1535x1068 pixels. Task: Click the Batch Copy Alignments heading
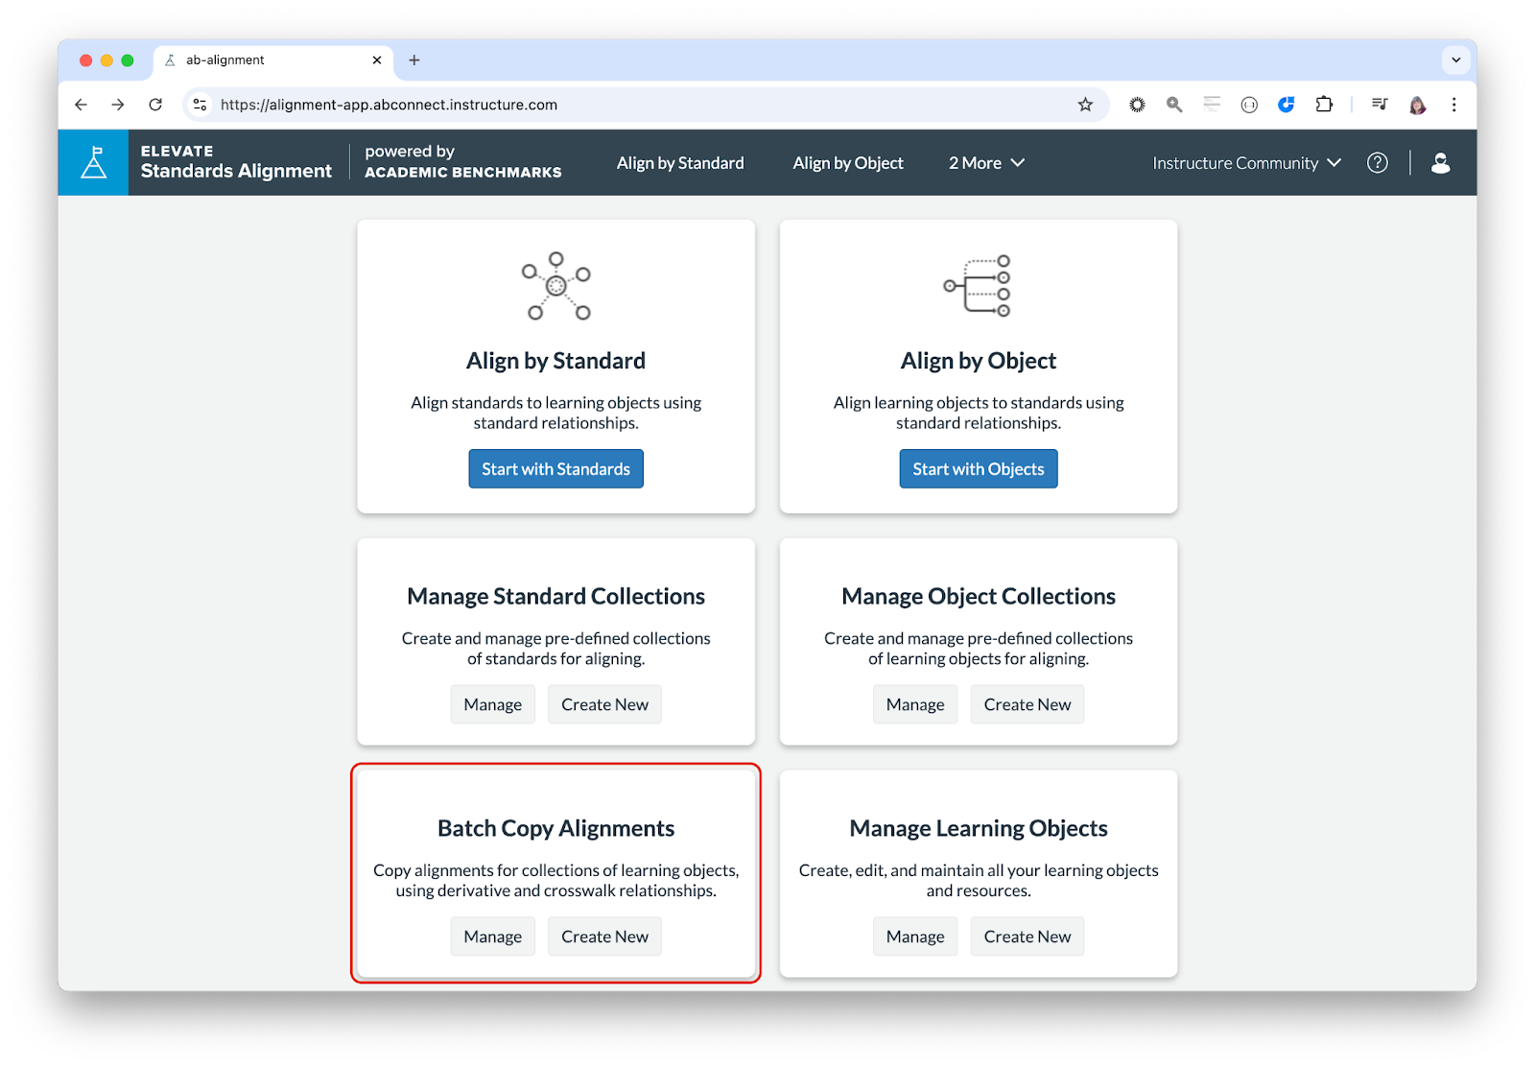555,828
